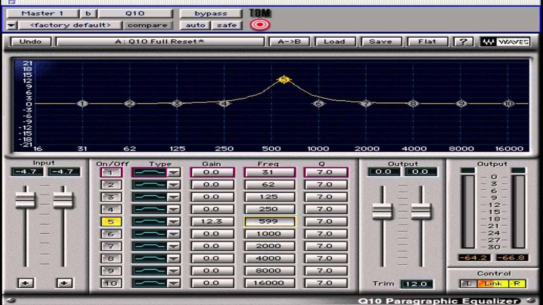Open band 10 filter type dropdown arrow
Screen dimensions: 543x305
point(174,283)
